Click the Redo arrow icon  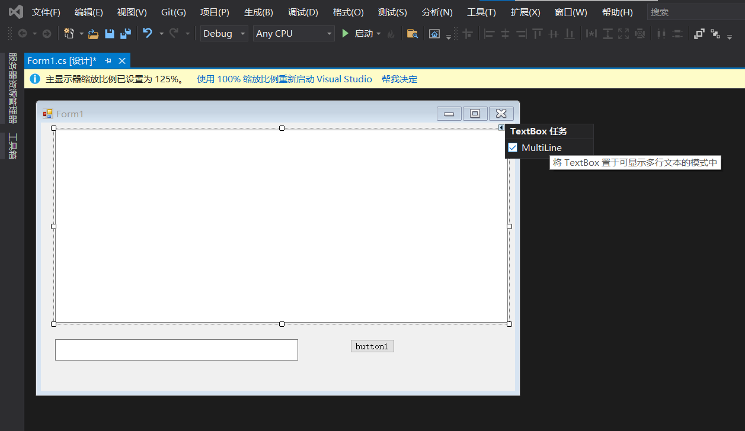click(174, 34)
